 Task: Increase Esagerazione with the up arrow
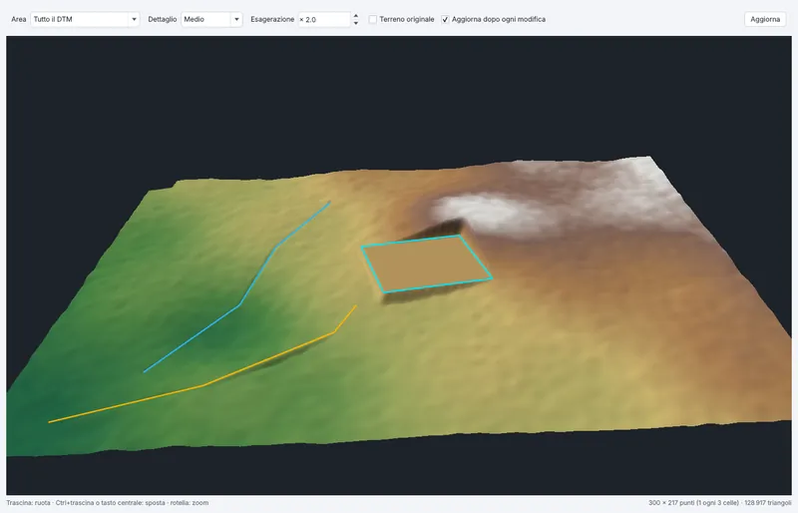pos(356,16)
